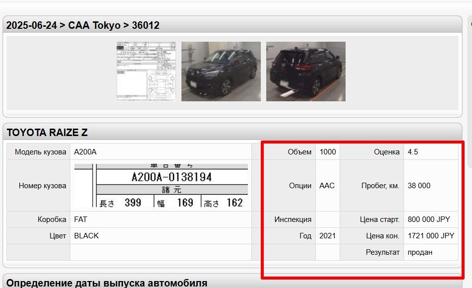This screenshot has height=288, width=472.
Task: Click the options value AAC
Action: pyautogui.click(x=327, y=186)
